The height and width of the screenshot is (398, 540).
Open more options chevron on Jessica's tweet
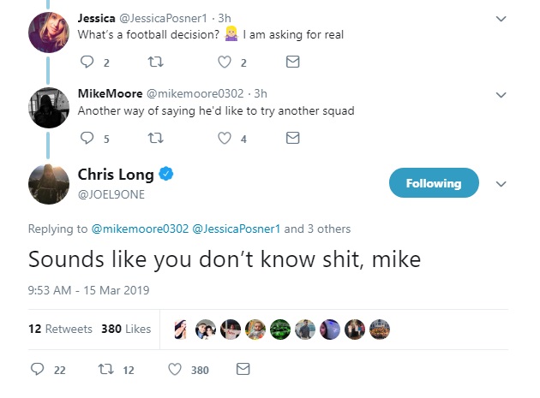501,18
